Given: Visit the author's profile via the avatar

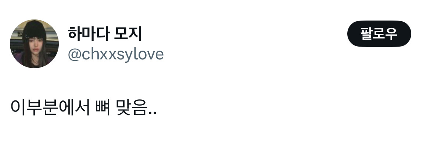Looking at the screenshot, I should point(34,44).
